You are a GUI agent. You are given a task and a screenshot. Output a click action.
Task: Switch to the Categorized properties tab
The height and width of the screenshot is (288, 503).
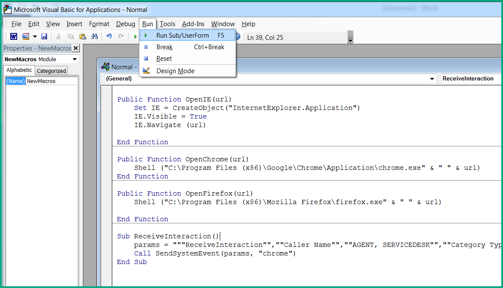pos(51,71)
